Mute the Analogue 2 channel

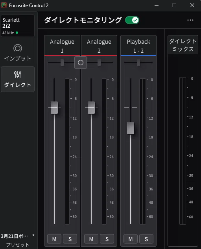[x=91, y=239]
